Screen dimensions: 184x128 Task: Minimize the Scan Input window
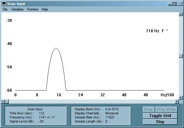[170, 4]
